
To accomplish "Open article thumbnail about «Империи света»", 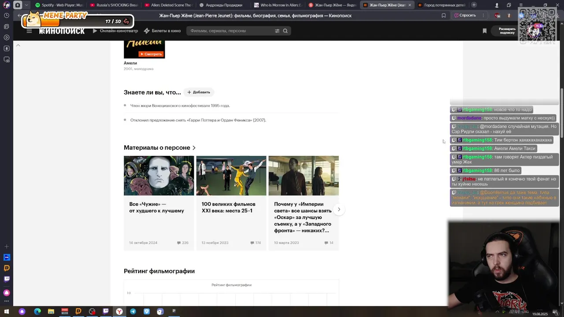I will coord(304,176).
